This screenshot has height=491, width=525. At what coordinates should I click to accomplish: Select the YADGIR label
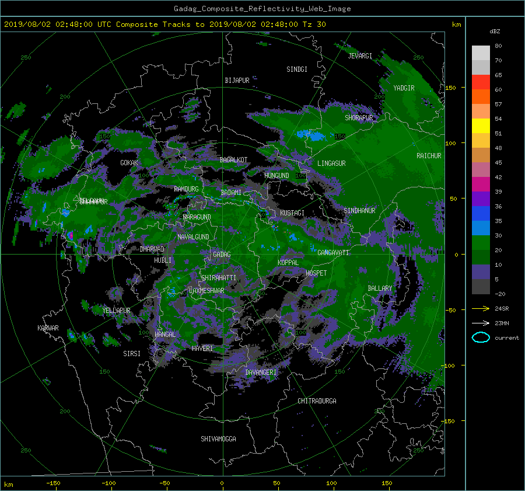[x=404, y=88]
